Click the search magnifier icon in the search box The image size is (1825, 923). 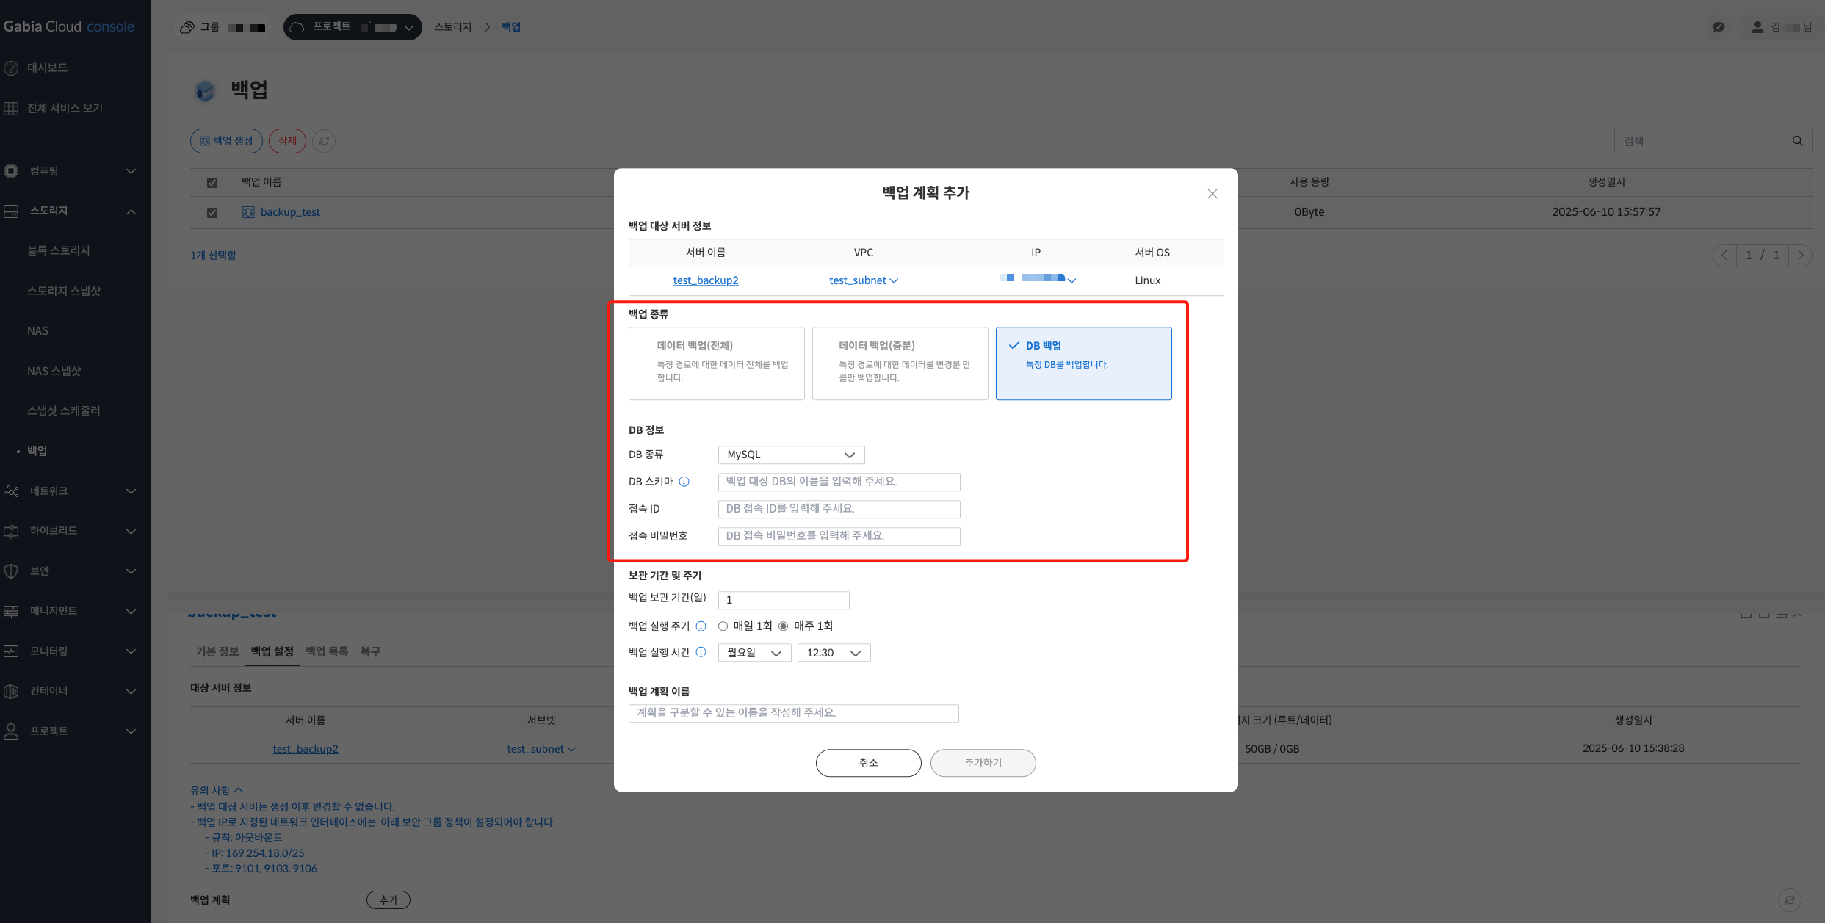click(x=1797, y=141)
